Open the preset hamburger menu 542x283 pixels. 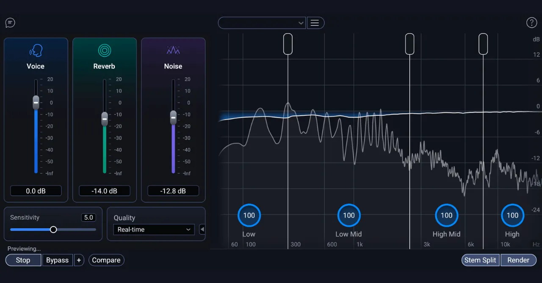coord(315,23)
